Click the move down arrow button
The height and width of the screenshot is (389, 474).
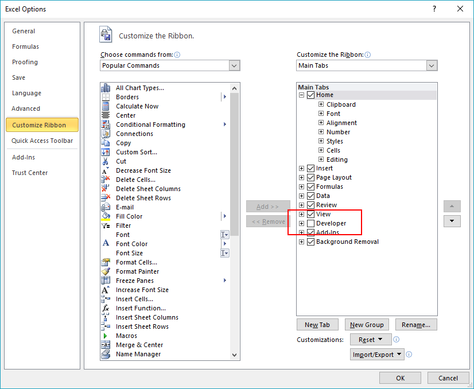[x=452, y=221]
